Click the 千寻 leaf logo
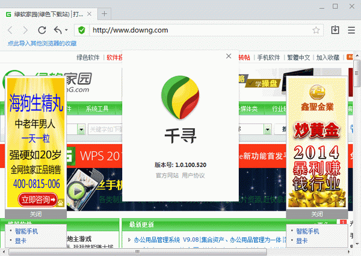Image resolution: width=361 pixels, height=256 pixels. 180,98
